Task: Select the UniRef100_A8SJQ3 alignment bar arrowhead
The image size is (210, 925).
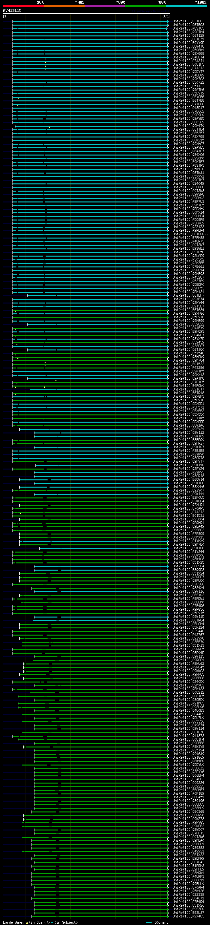Action: 167,28
